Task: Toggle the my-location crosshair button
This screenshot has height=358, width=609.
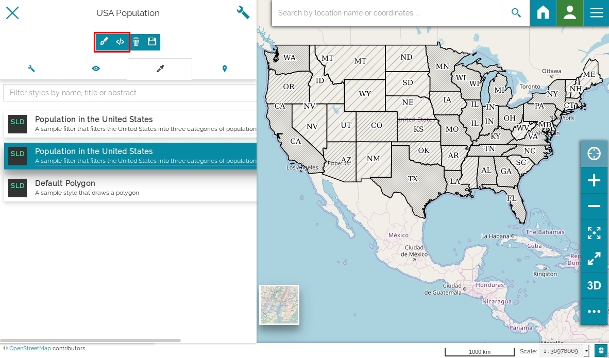Action: coord(594,154)
